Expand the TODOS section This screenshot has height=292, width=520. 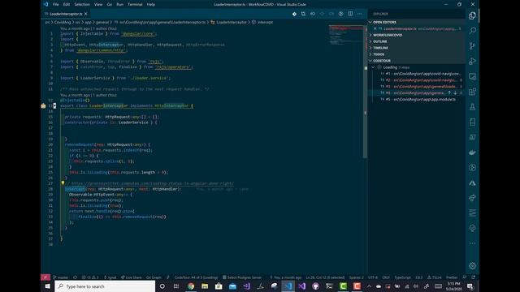point(416,54)
